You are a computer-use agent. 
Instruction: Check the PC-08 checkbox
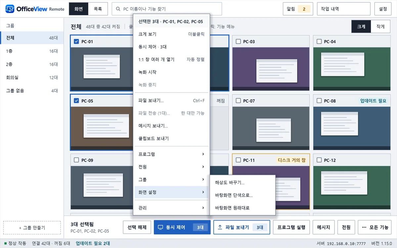coord(319,101)
